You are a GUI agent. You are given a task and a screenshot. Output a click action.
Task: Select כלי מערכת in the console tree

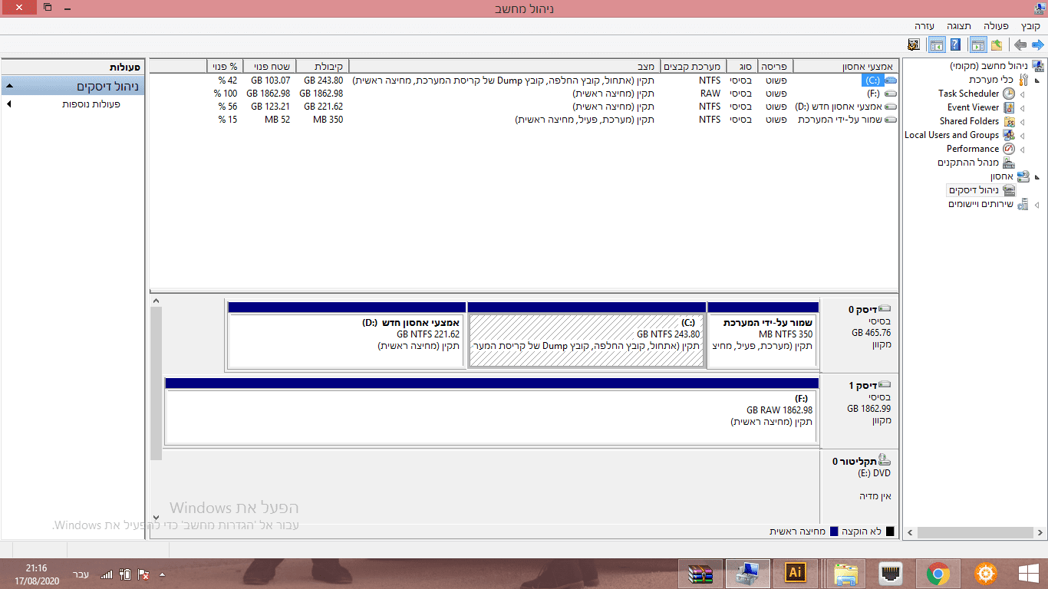pos(991,80)
